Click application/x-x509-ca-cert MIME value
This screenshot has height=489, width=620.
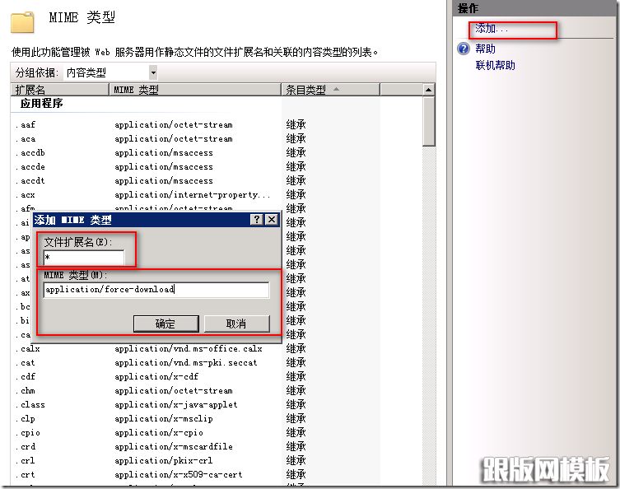tap(179, 475)
